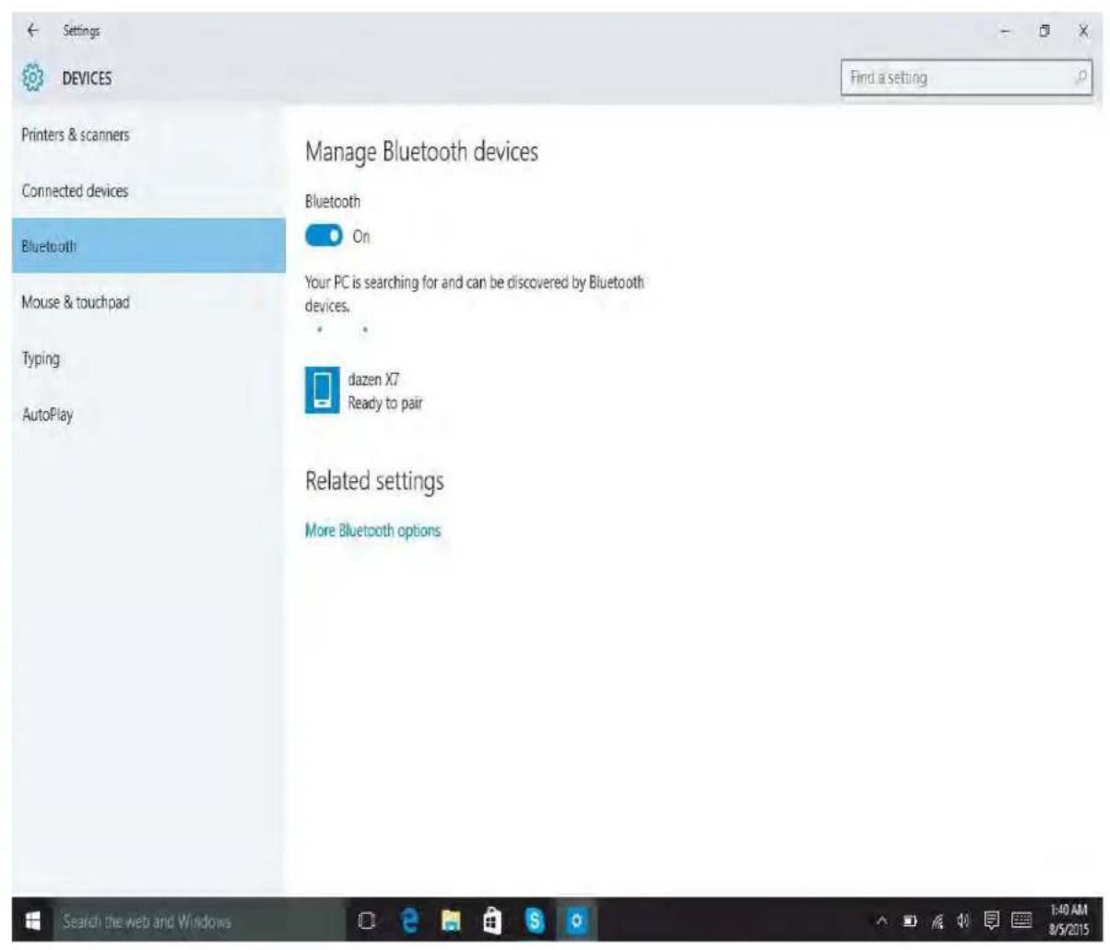Click the Settings gear icon beside DEVICES
The height and width of the screenshot is (950, 1110).
coord(33,78)
